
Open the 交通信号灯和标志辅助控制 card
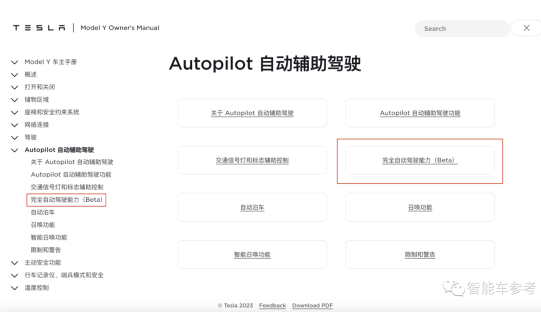[x=252, y=160]
